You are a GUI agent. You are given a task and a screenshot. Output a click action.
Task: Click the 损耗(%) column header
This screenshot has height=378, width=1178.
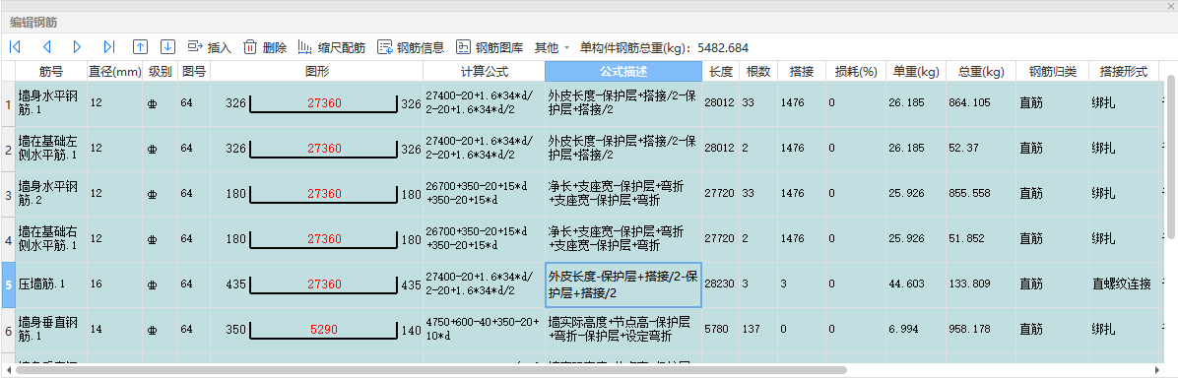pyautogui.click(x=856, y=72)
